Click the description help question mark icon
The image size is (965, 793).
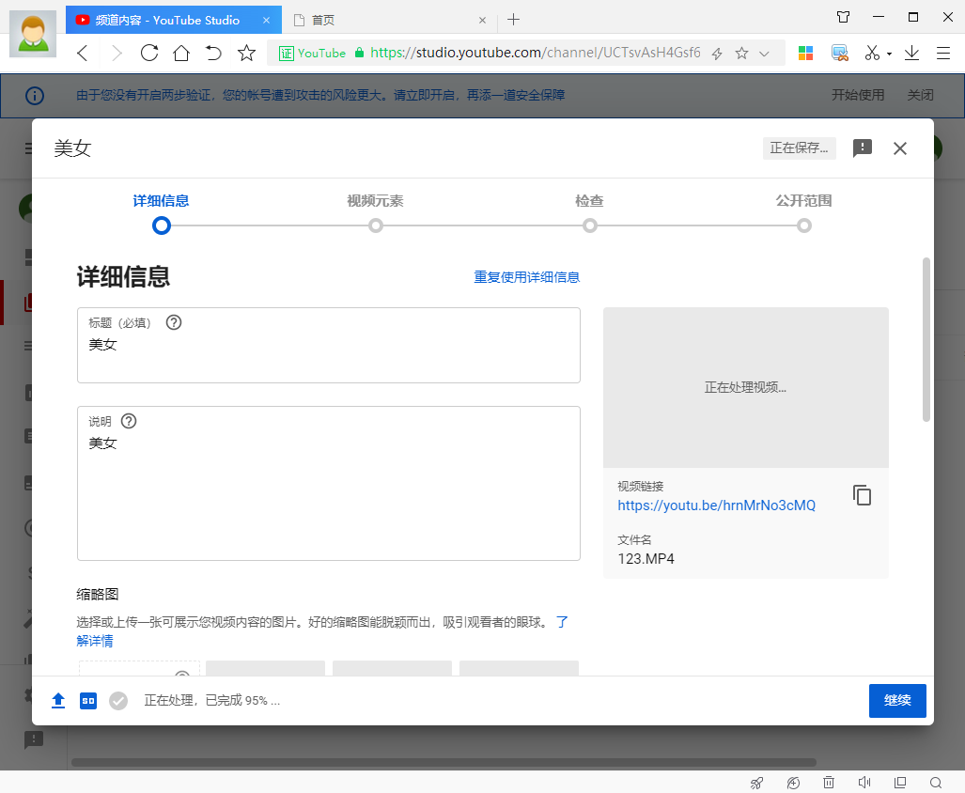click(x=129, y=422)
